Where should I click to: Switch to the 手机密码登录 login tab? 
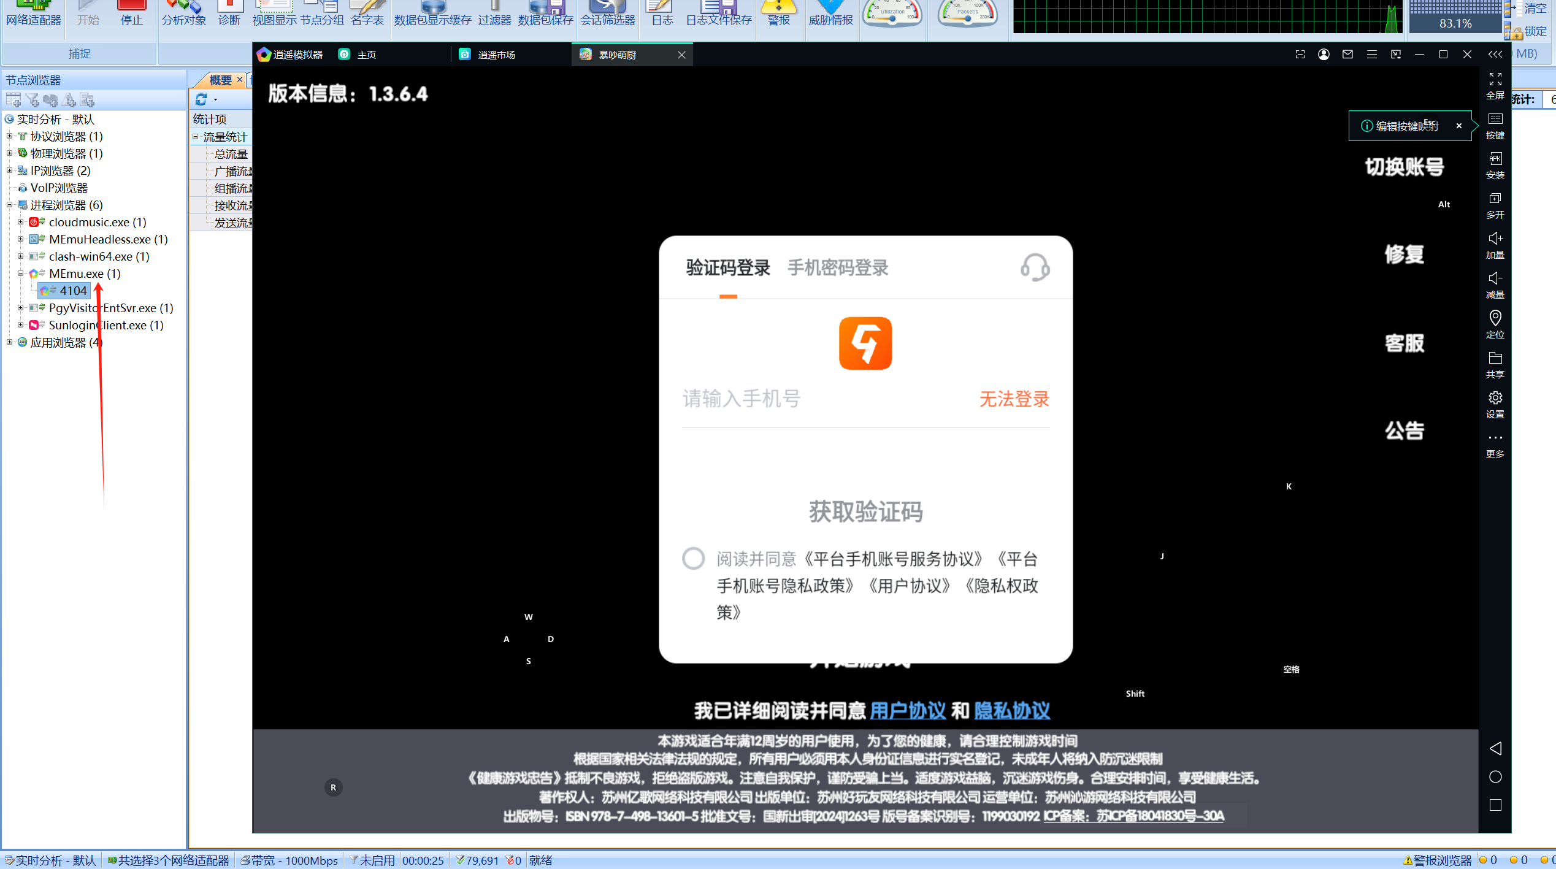(838, 268)
